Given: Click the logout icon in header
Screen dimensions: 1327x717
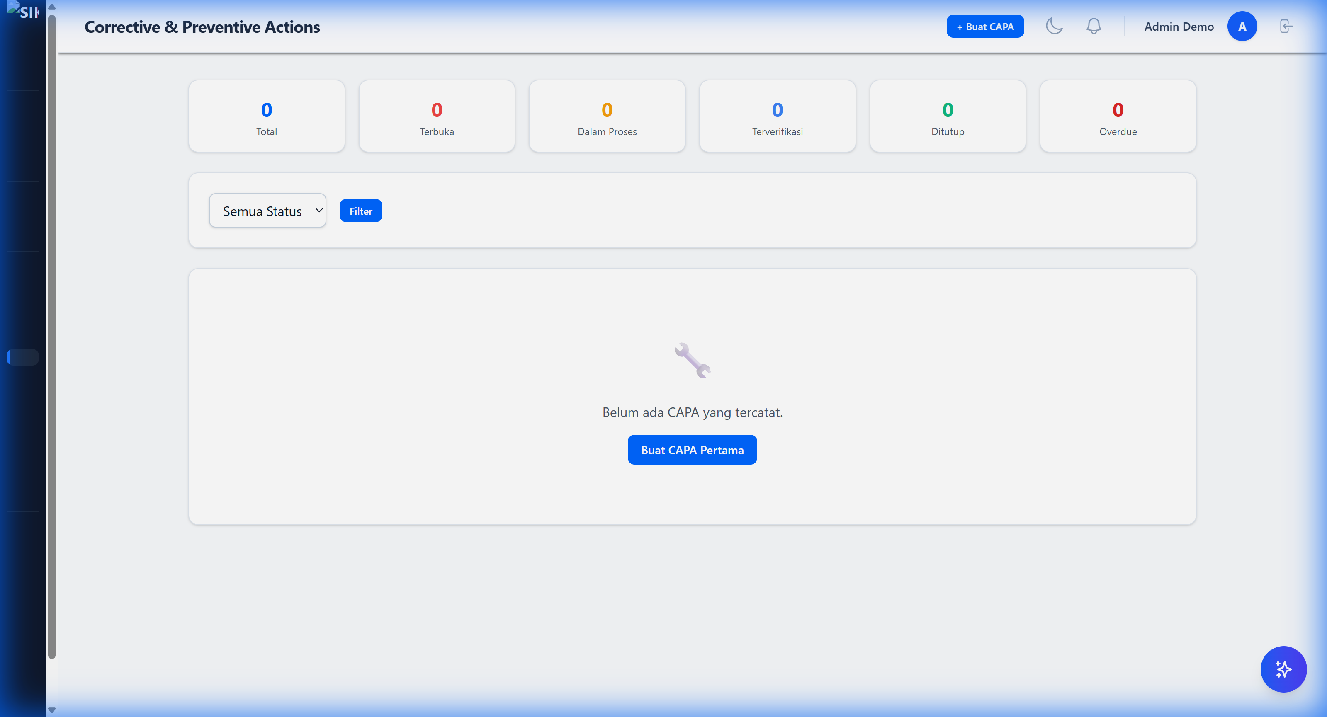Looking at the screenshot, I should (x=1286, y=26).
